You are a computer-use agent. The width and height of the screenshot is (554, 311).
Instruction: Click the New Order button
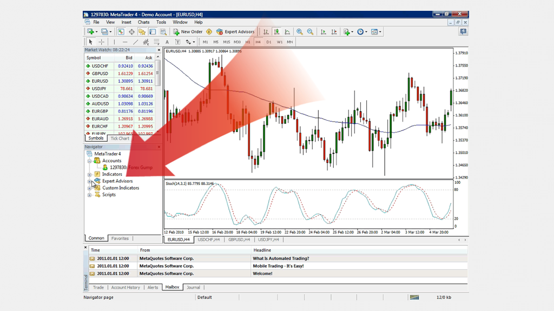tap(188, 32)
